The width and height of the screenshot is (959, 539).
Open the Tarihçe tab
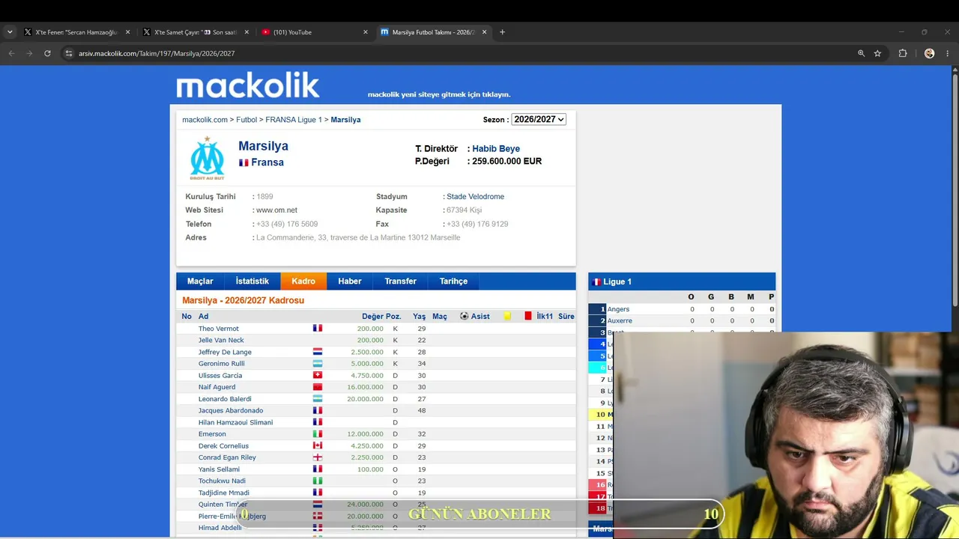(453, 281)
